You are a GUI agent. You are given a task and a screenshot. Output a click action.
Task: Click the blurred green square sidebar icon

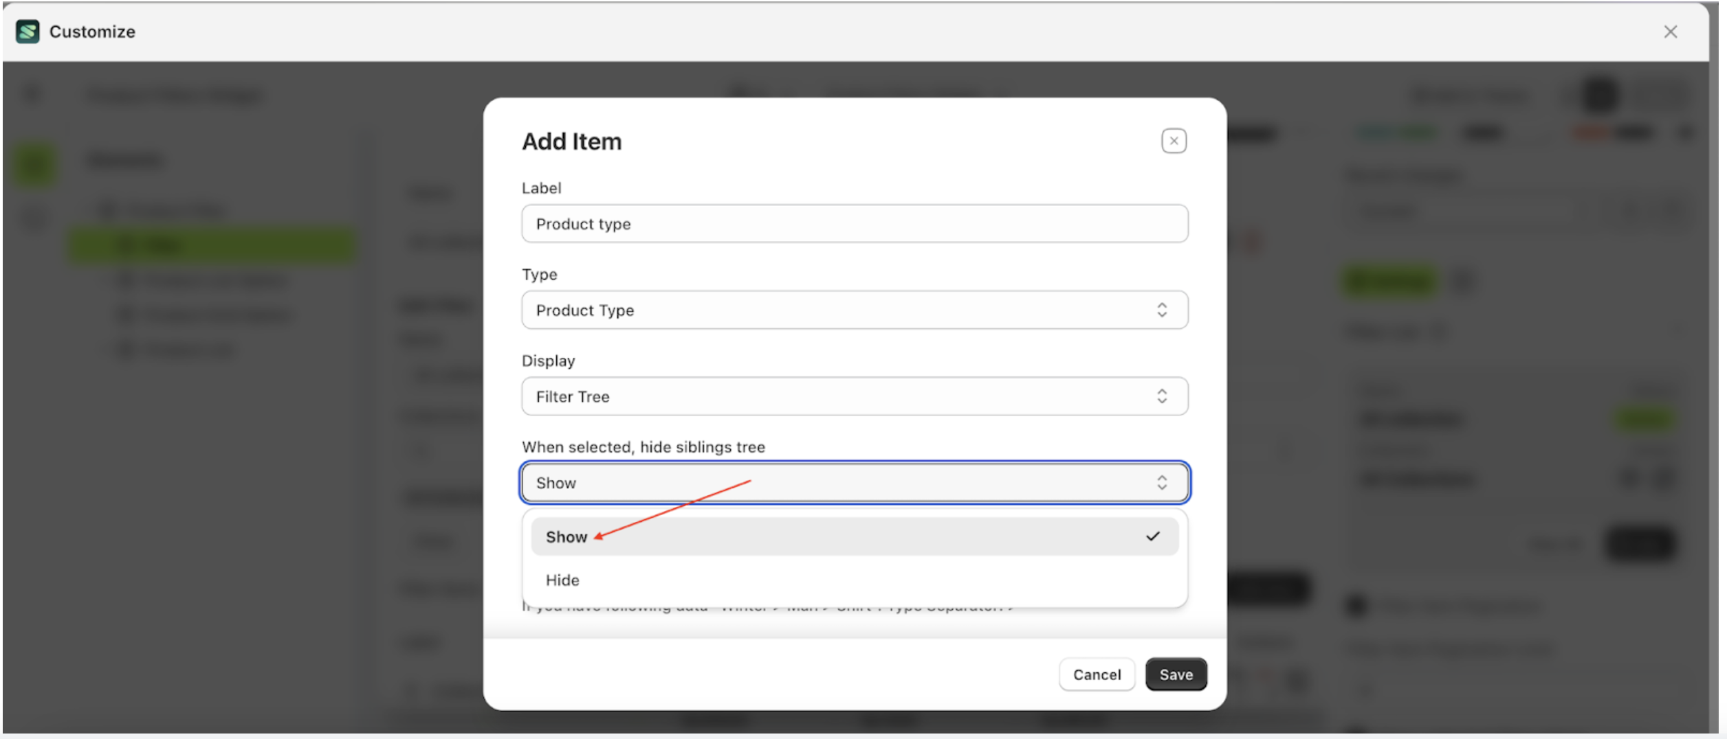(34, 165)
